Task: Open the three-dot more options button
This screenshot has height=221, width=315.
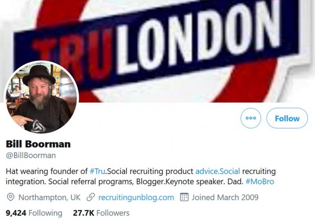Action: click(251, 118)
